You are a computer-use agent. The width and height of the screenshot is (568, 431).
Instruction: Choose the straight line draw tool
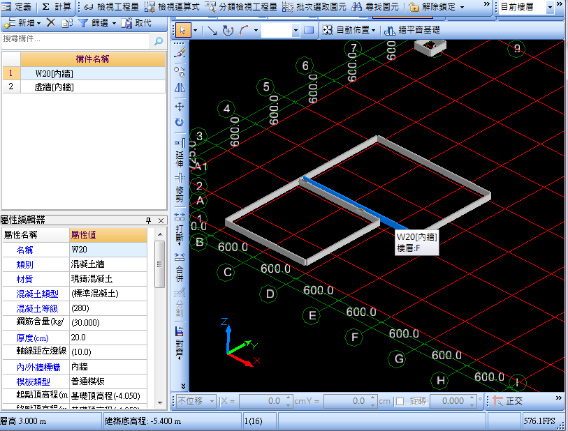click(212, 31)
